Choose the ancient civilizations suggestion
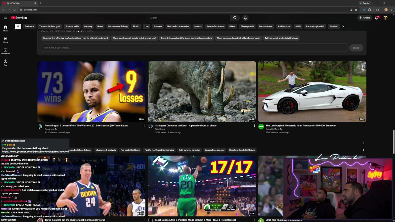 point(281,38)
